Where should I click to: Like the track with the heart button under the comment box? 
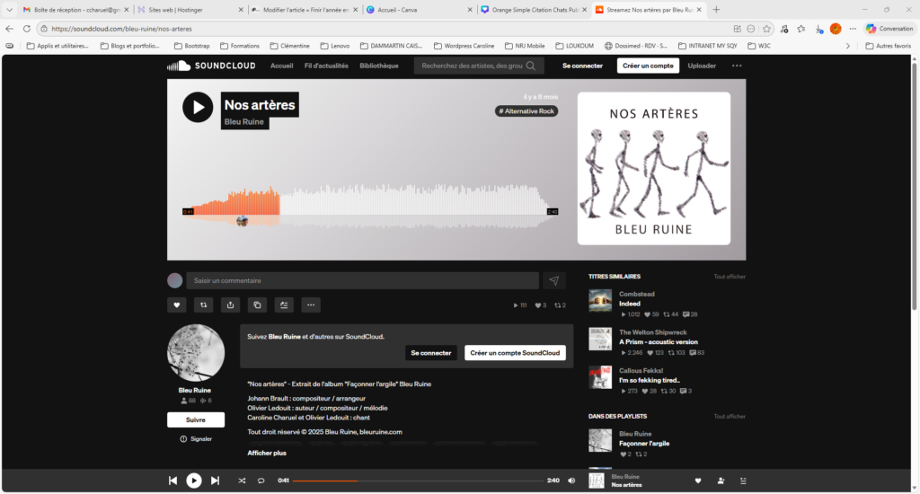point(177,305)
